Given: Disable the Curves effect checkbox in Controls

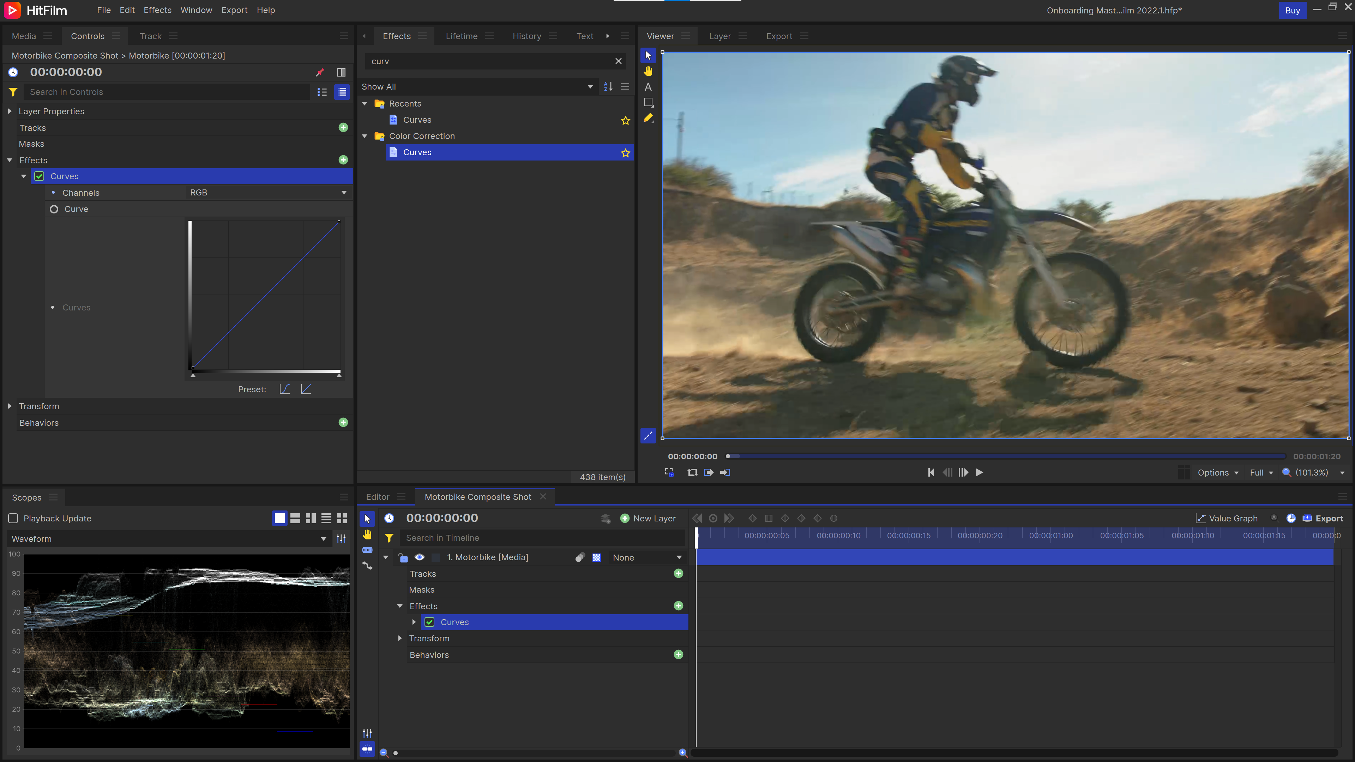Looking at the screenshot, I should pos(40,176).
